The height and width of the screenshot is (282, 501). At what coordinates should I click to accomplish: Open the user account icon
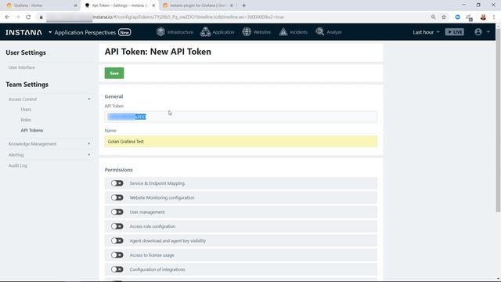coord(478,31)
